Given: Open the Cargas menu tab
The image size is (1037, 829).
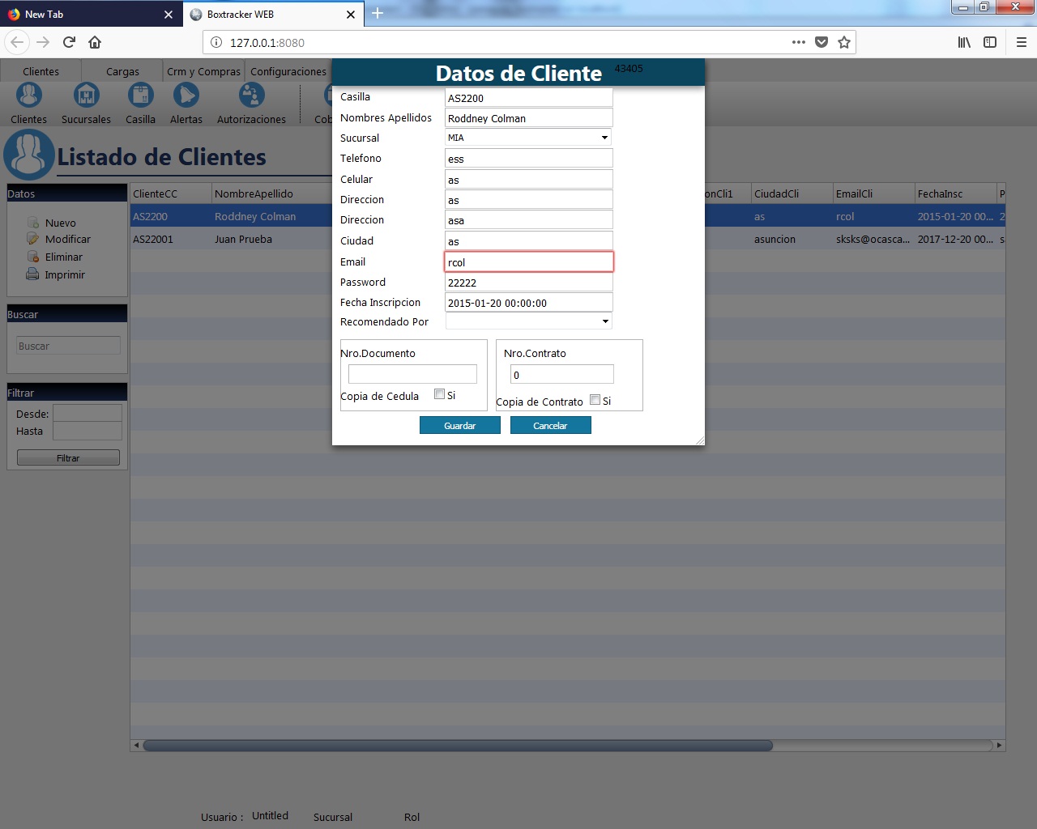Looking at the screenshot, I should click(x=122, y=71).
